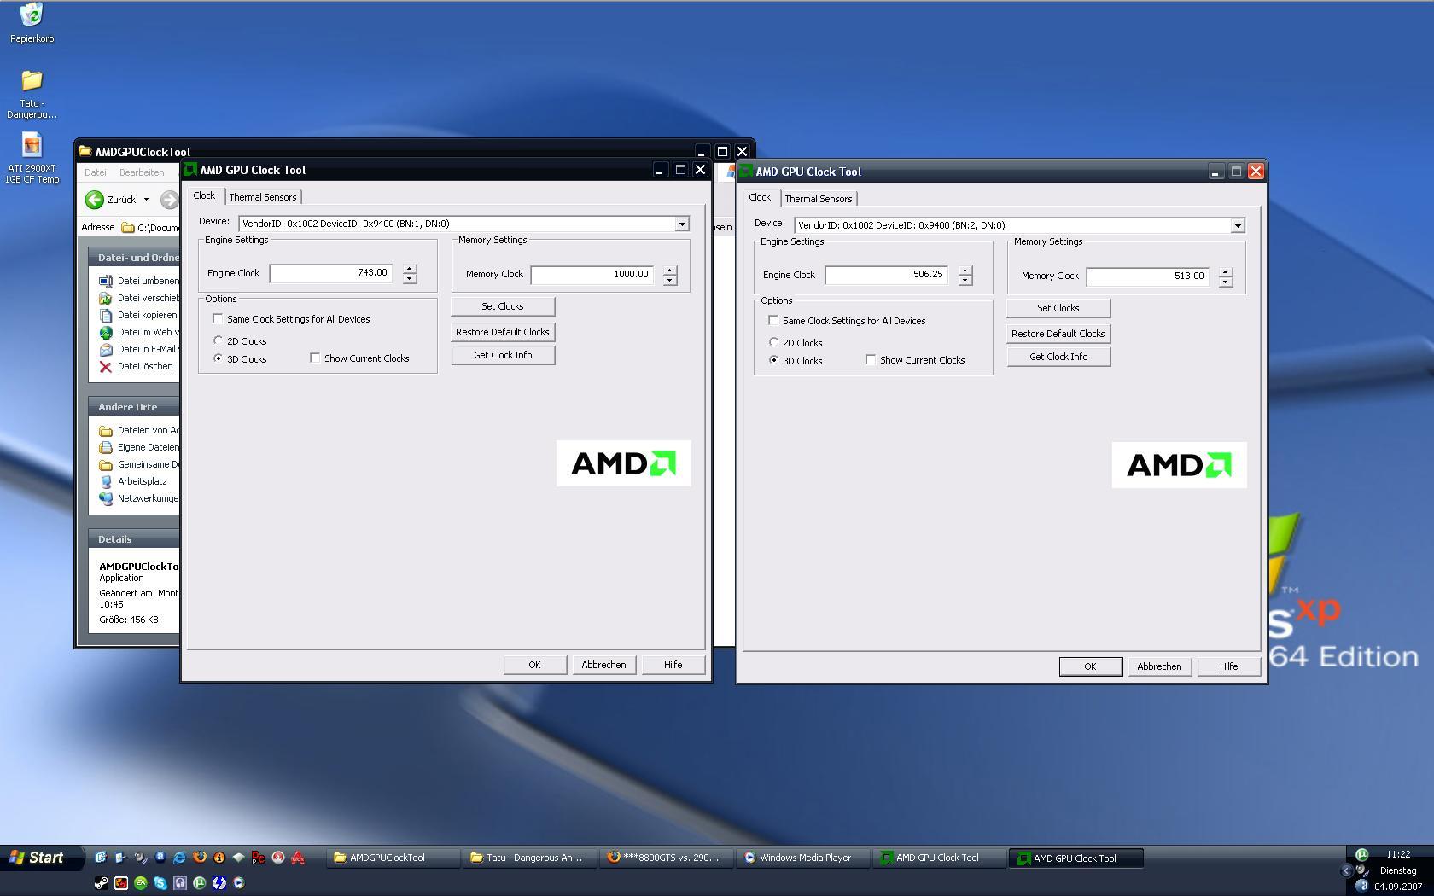The height and width of the screenshot is (896, 1434).
Task: Select Clock tab in left Clock Tool window
Action: 204,195
